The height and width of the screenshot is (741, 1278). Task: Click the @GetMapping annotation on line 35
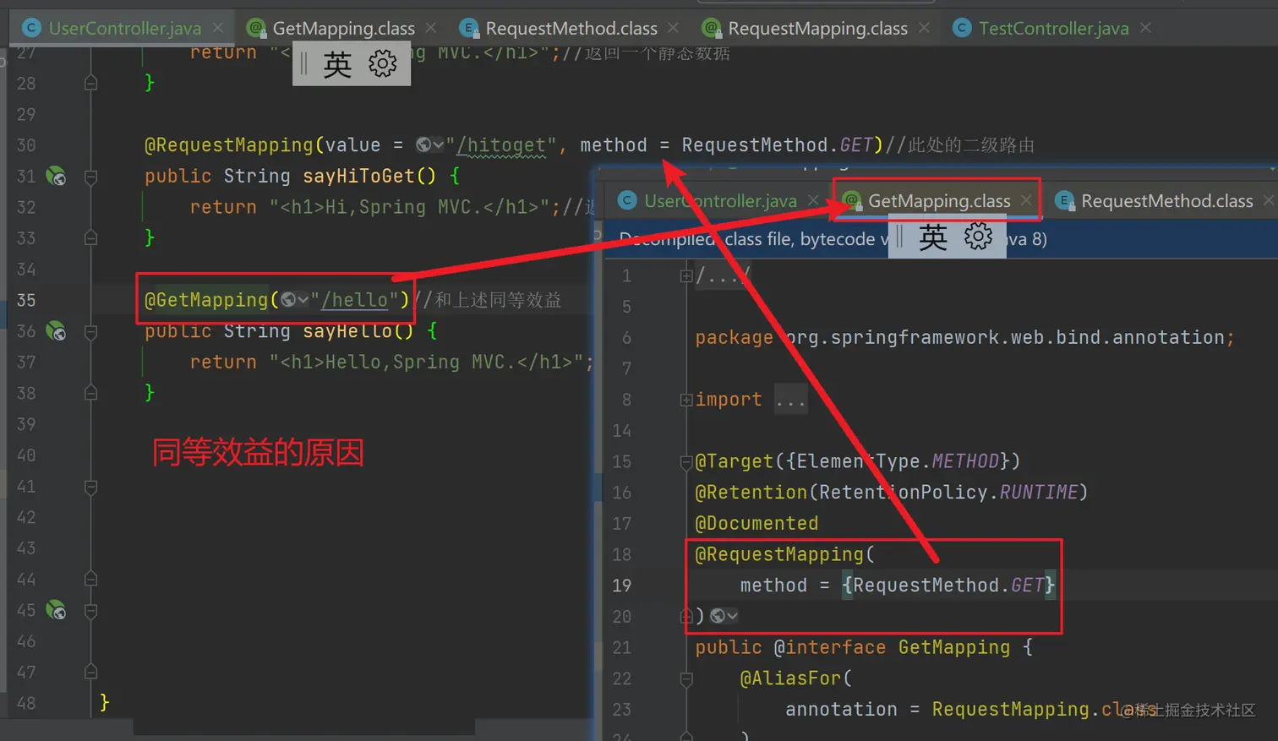tap(206, 300)
